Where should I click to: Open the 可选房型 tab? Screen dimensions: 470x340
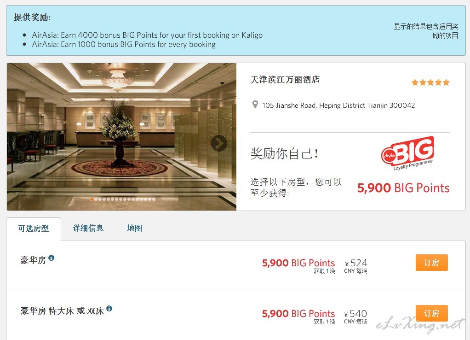pos(34,229)
